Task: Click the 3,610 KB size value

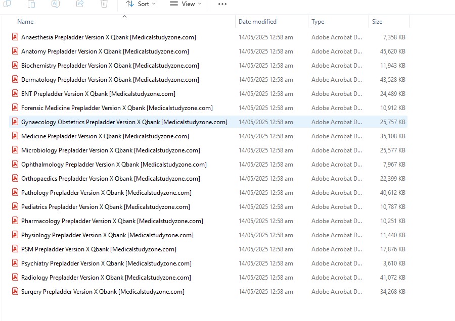Action: coord(394,263)
